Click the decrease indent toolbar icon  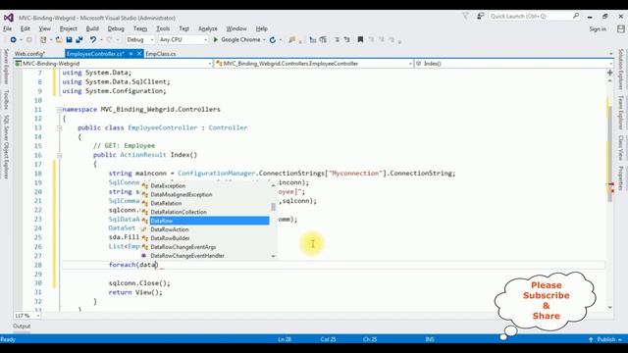(x=313, y=39)
